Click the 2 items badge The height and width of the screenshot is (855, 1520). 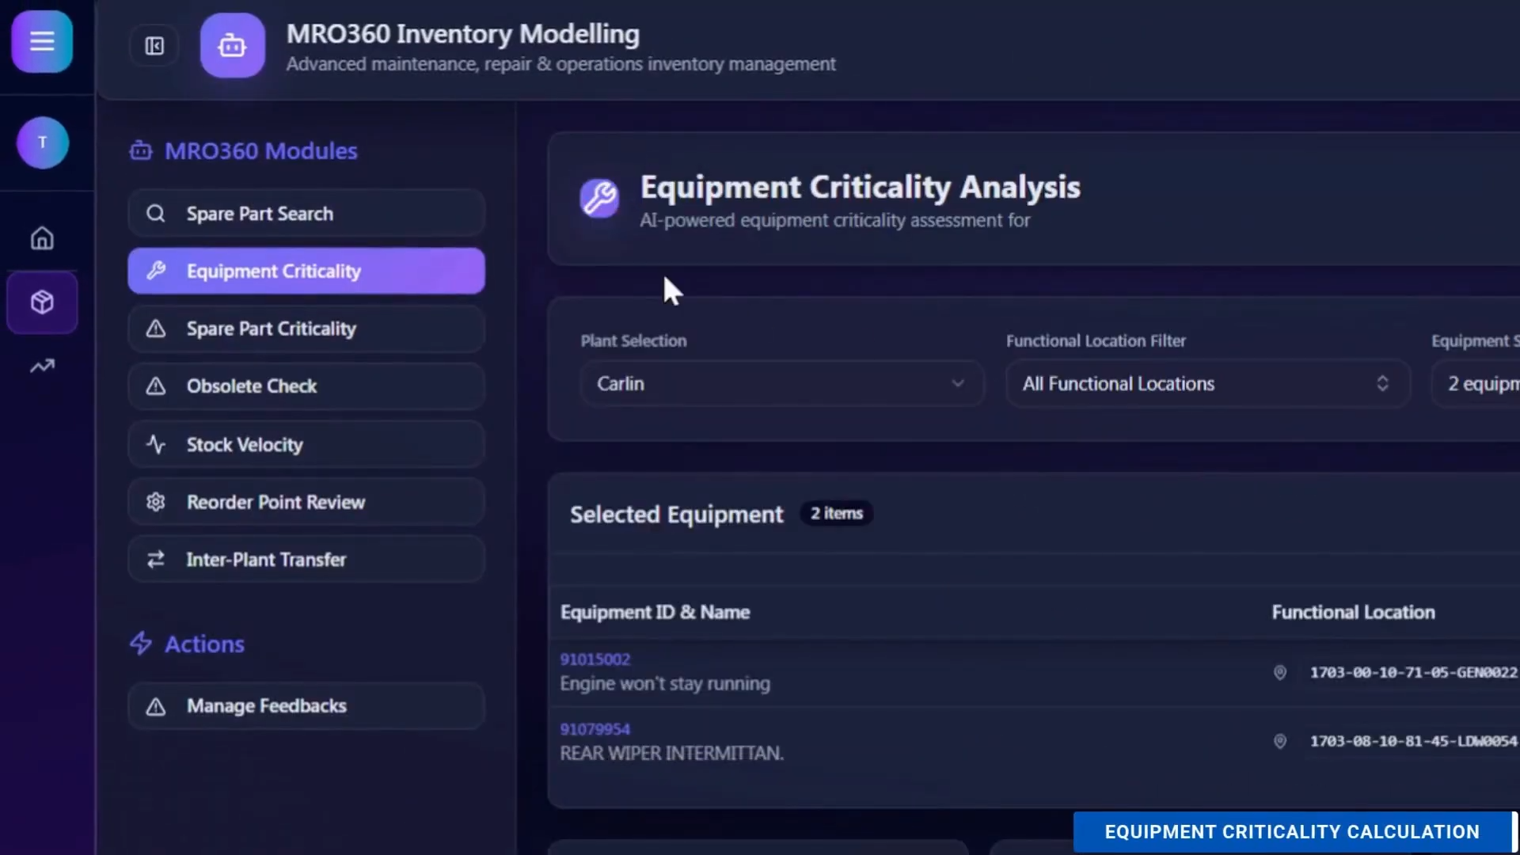coord(836,514)
